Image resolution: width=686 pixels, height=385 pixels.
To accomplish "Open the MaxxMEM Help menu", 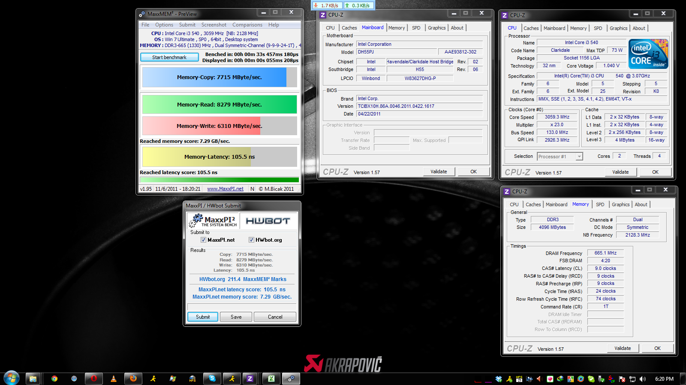I will pyautogui.click(x=274, y=25).
